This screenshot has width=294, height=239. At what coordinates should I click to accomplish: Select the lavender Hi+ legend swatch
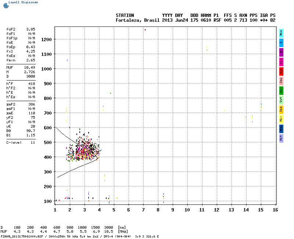point(281,139)
